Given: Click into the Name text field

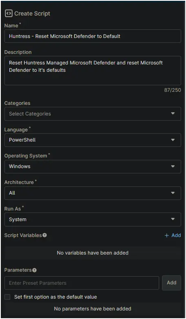Looking at the screenshot, I should tap(93, 36).
